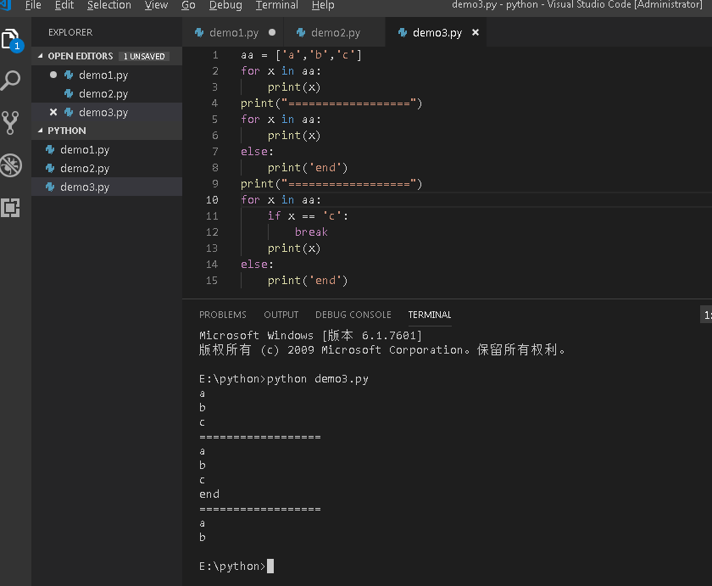Open the Terminal menu

(x=277, y=6)
